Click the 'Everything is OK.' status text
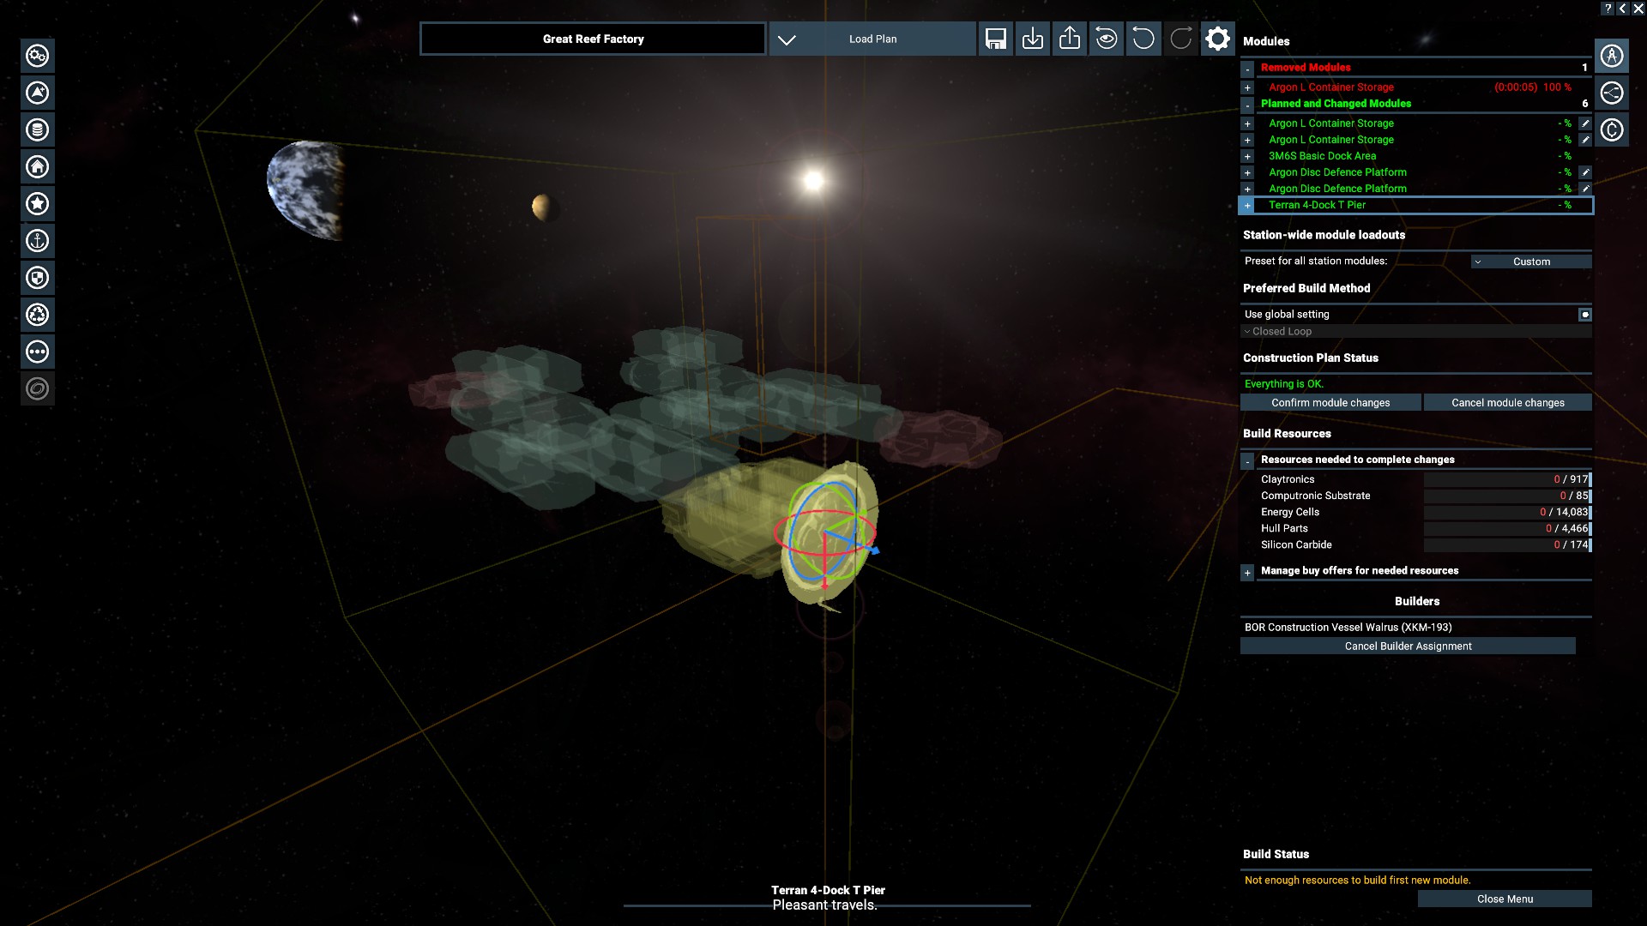The height and width of the screenshot is (926, 1647). click(1283, 384)
